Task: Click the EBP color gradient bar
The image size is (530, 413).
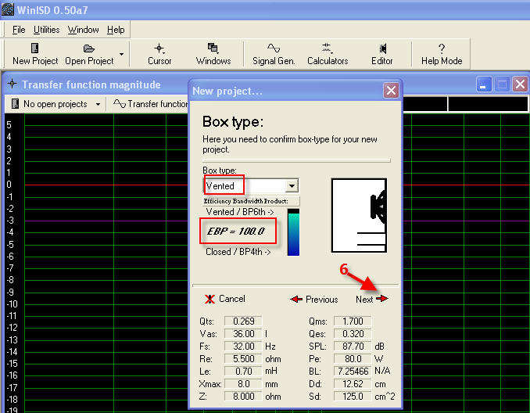Action: 293,232
